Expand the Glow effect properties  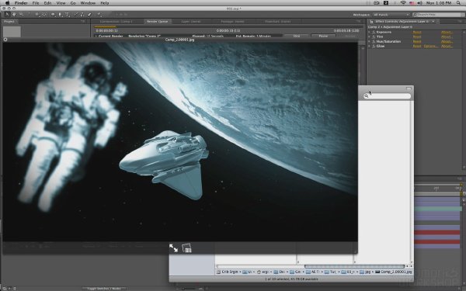click(369, 46)
